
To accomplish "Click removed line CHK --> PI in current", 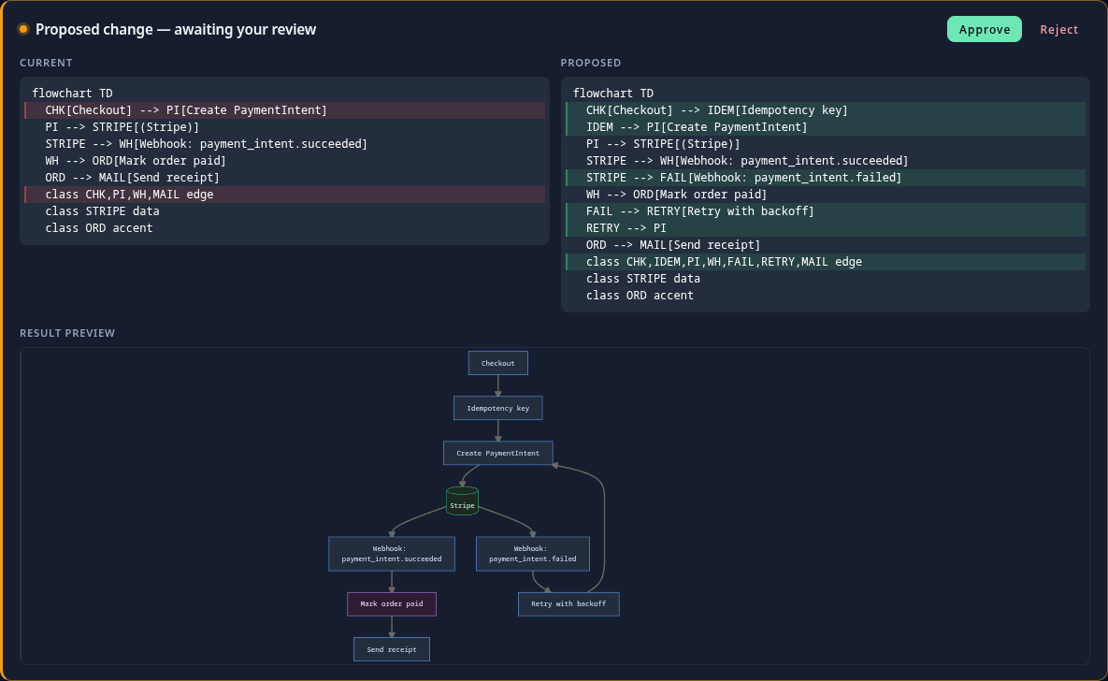I will pyautogui.click(x=285, y=110).
